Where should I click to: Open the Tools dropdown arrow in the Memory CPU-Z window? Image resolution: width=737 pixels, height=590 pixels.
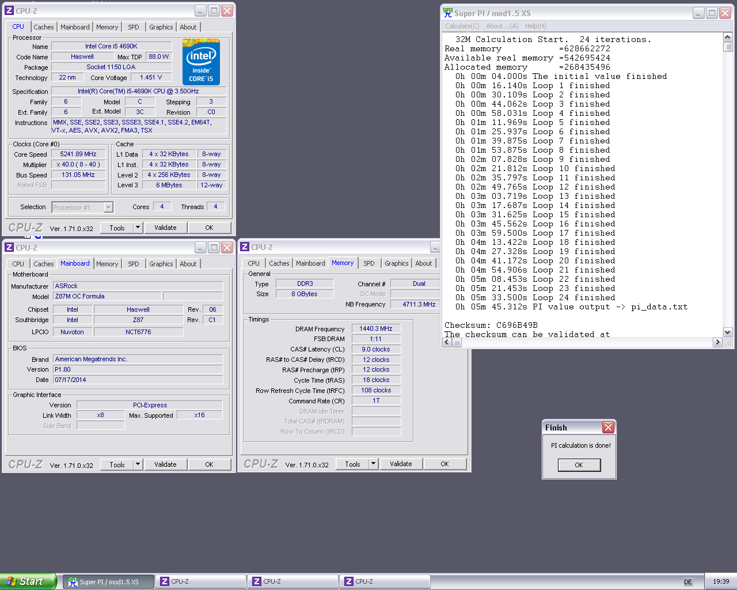point(373,464)
